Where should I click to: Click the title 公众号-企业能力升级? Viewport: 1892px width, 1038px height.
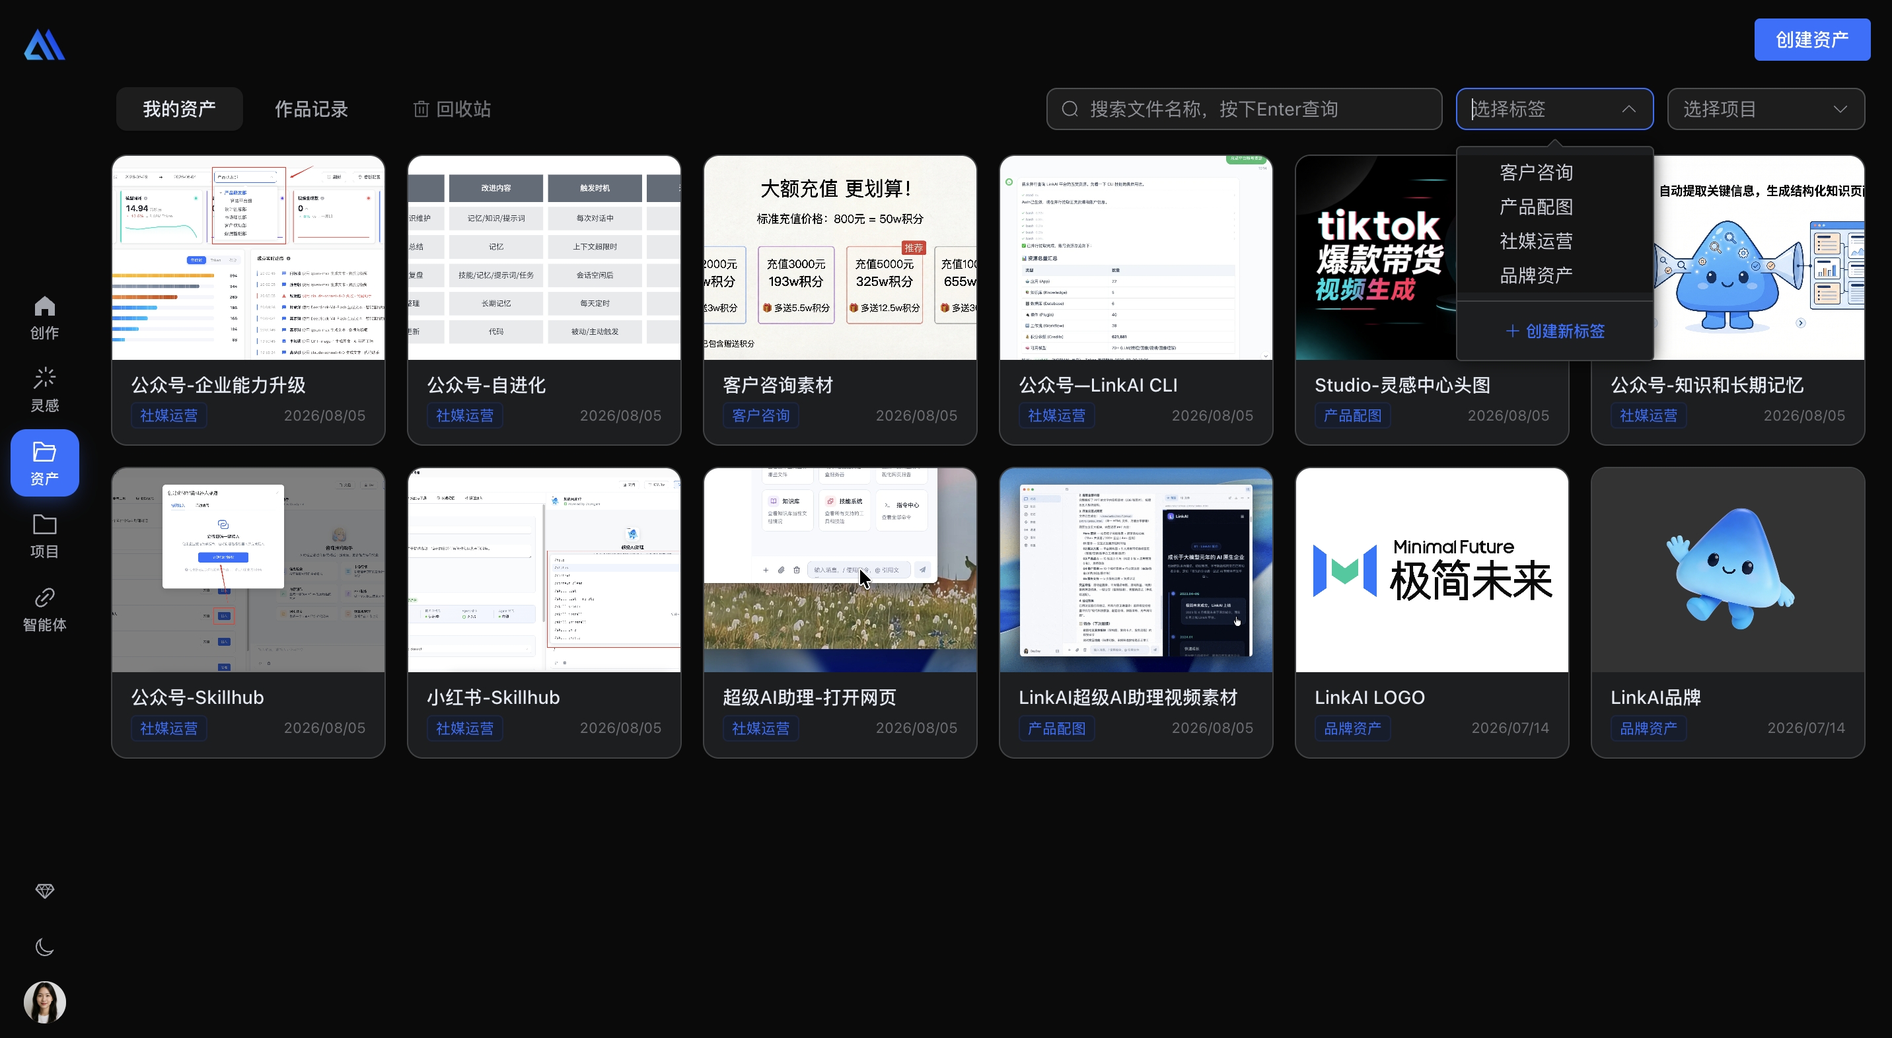[x=218, y=385]
